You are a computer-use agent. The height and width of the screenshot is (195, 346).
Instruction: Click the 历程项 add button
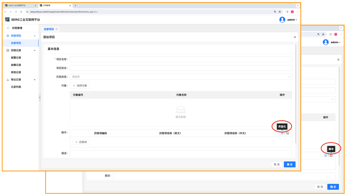tap(81, 142)
